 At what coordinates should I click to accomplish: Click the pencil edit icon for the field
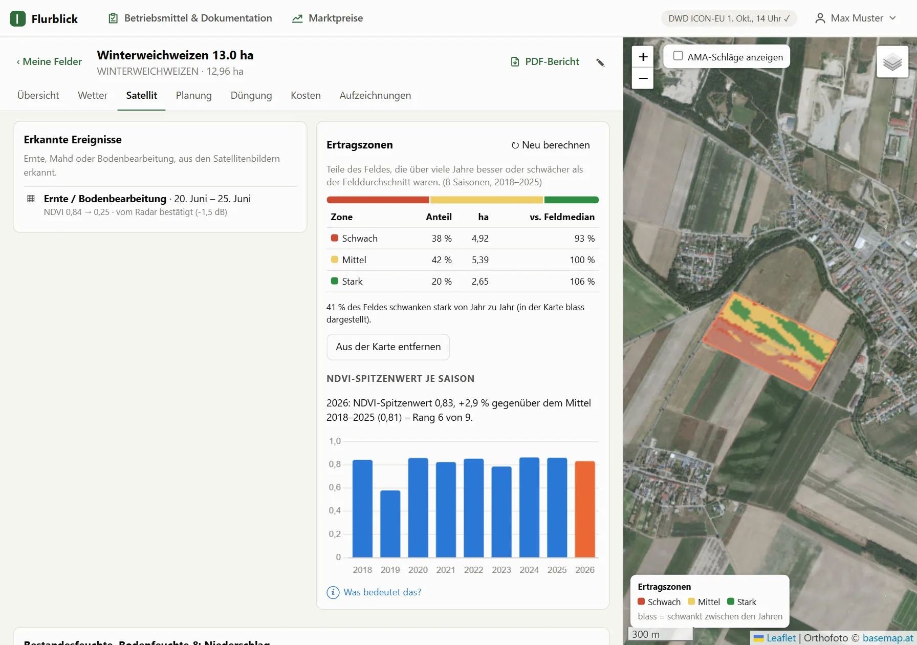click(600, 62)
